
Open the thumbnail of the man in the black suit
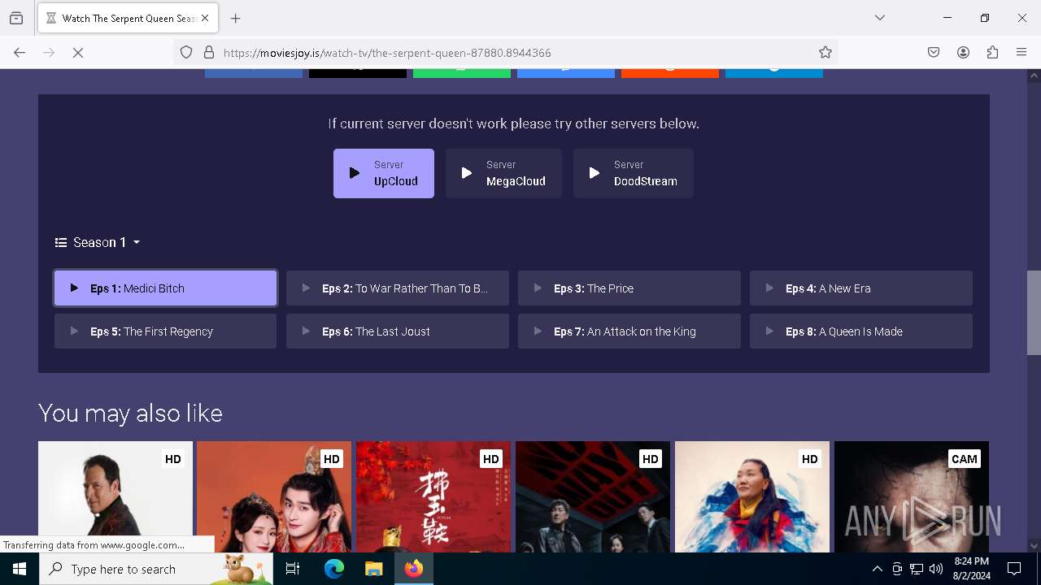click(x=115, y=496)
